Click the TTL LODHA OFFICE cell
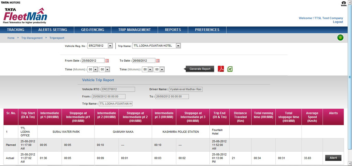The image size is (352, 166). click(28, 132)
